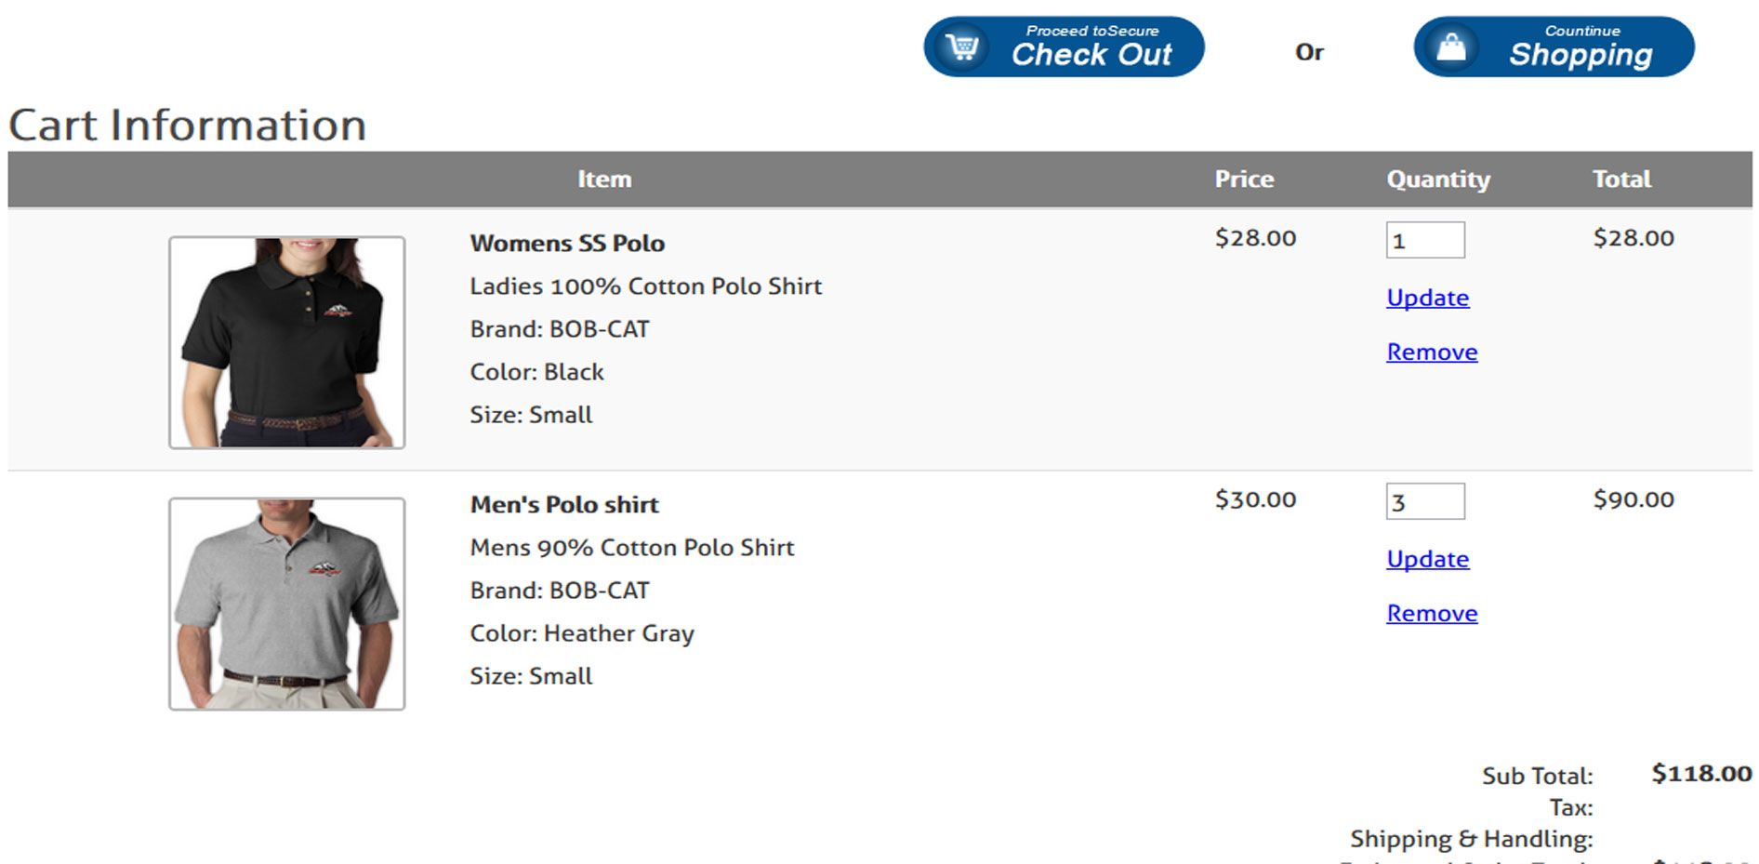Focus the quantity field for Womens SS Polo

pos(1425,240)
